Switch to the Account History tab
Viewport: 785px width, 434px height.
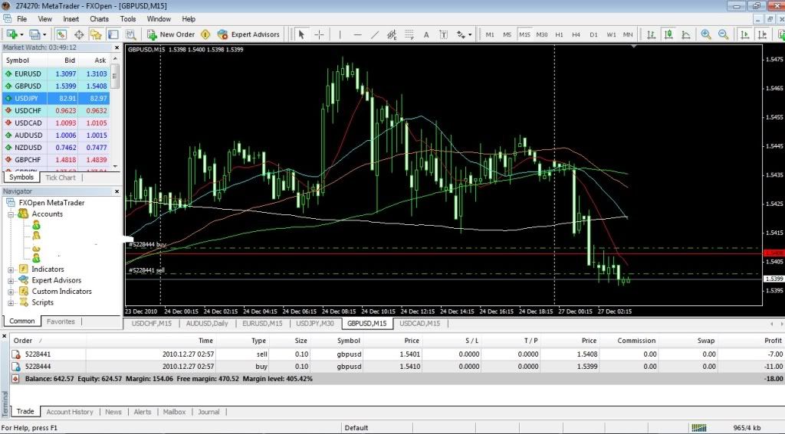tap(70, 412)
